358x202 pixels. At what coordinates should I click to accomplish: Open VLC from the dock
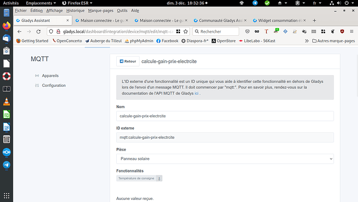6,101
